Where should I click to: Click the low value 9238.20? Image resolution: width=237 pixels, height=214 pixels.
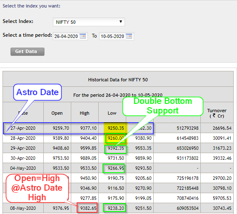[116, 208]
